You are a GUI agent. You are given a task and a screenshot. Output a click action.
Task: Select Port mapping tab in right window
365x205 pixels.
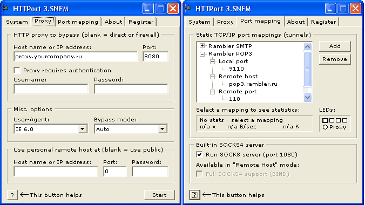260,21
